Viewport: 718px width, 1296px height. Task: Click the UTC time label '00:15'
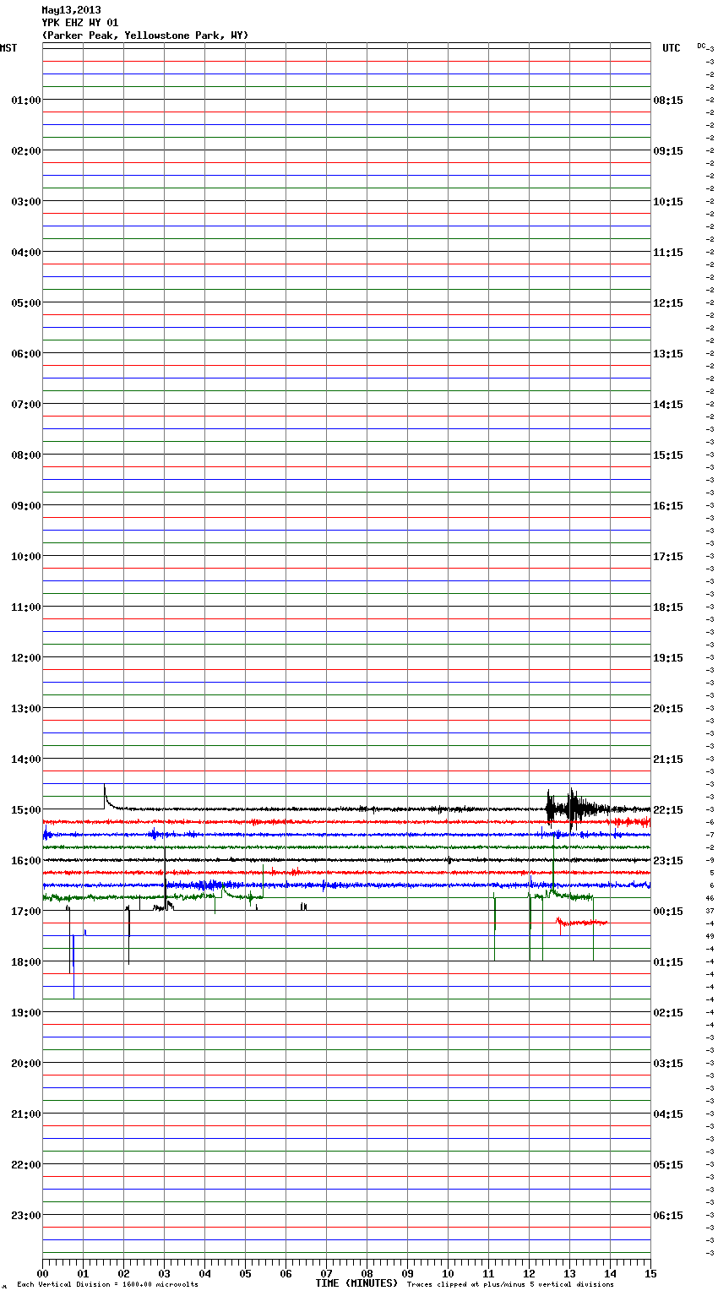coord(668,912)
